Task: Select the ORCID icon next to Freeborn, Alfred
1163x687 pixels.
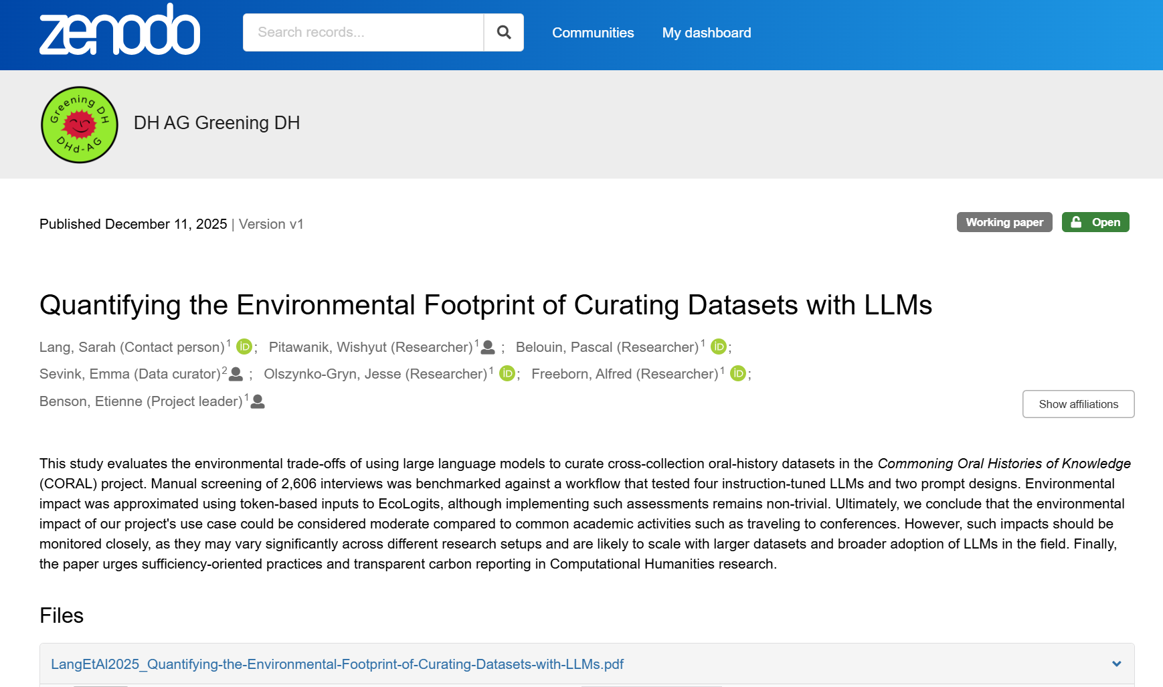Action: coord(739,374)
